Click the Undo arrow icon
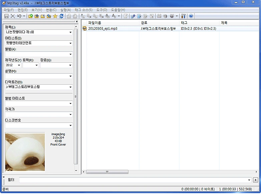Screen dimensions: 261x194 [19, 16]
